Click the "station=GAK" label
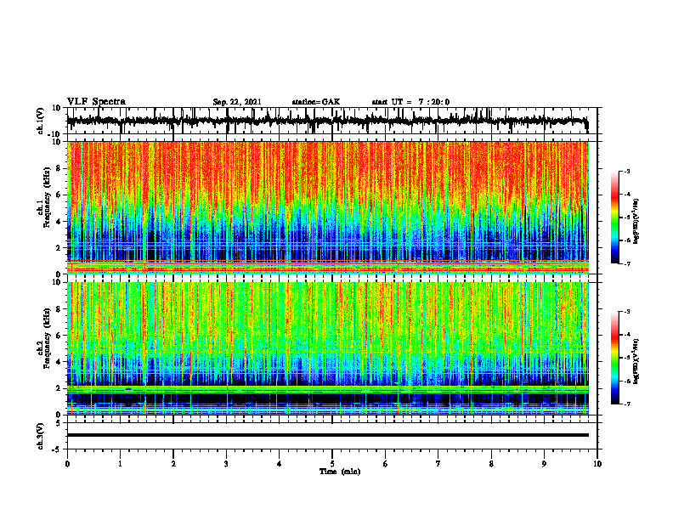The width and height of the screenshot is (673, 520). point(316,102)
